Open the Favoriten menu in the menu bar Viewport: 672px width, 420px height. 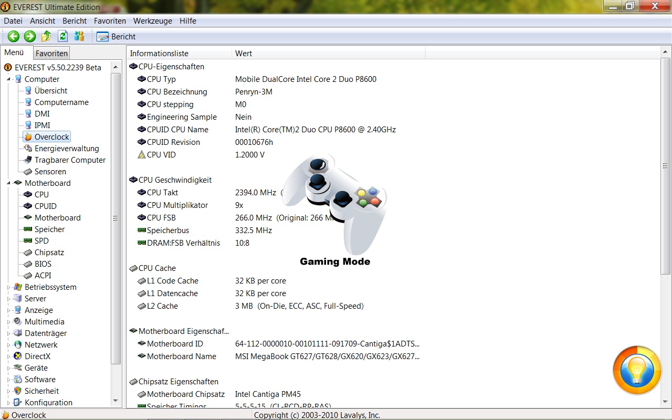tap(110, 21)
